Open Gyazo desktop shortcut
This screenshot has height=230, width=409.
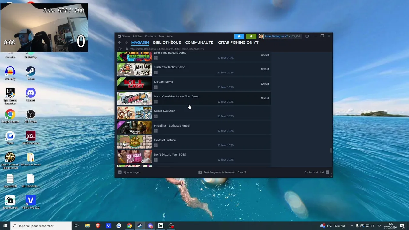[10, 138]
